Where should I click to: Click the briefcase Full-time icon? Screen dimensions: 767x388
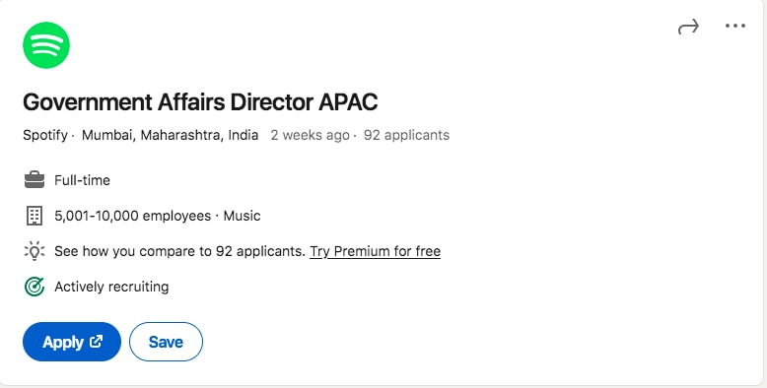pos(35,180)
